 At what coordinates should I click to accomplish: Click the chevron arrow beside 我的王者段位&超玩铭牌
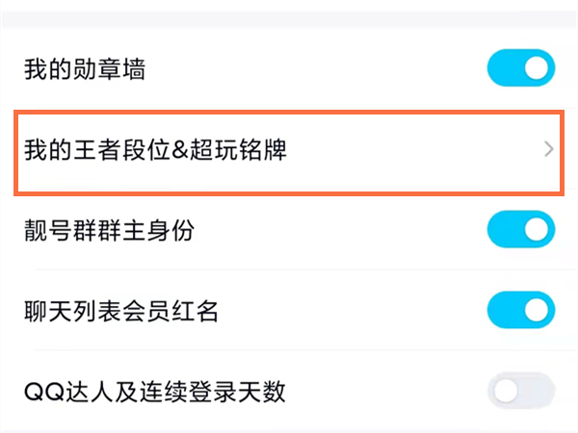549,149
